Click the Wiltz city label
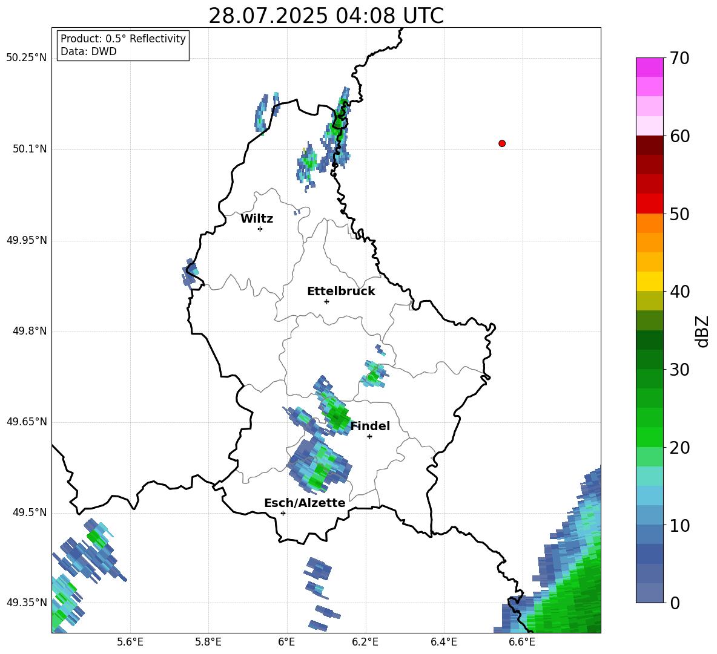The width and height of the screenshot is (717, 654). click(x=257, y=219)
